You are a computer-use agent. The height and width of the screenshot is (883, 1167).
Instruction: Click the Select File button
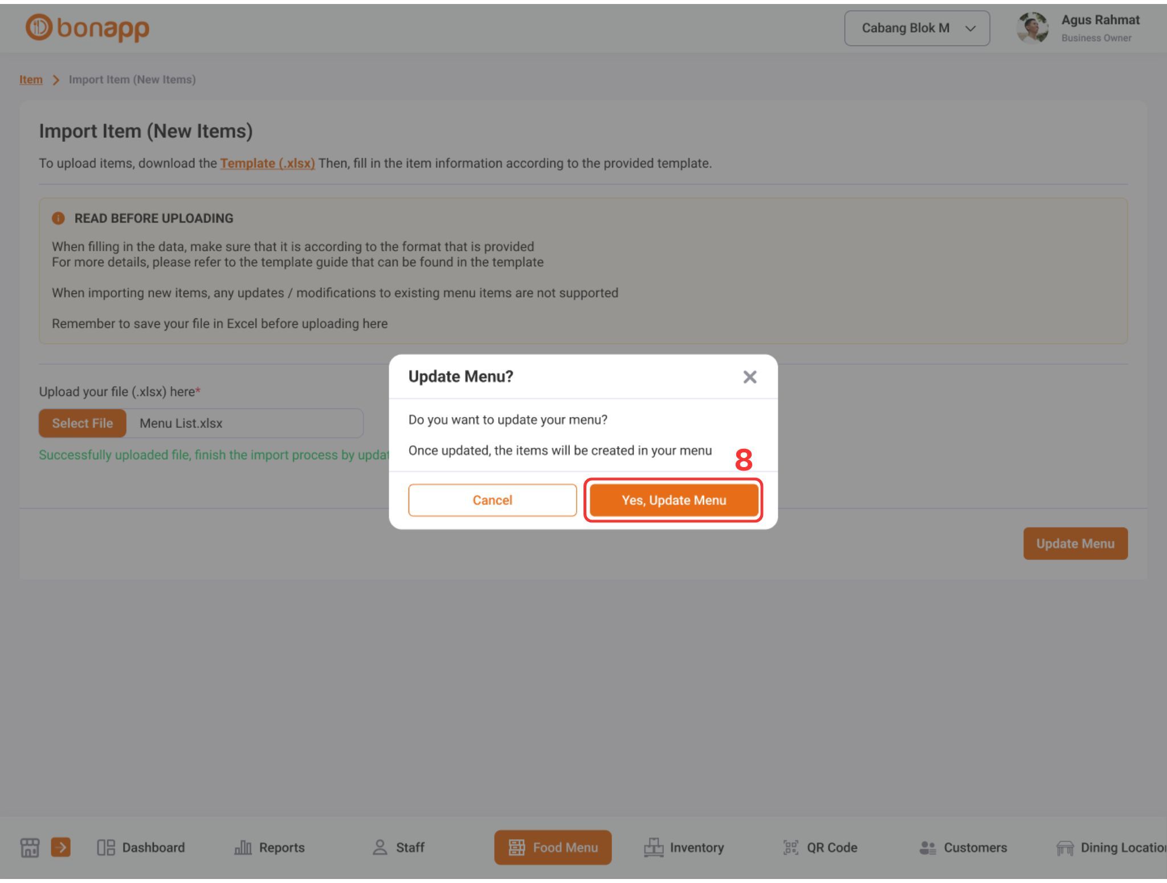(83, 423)
